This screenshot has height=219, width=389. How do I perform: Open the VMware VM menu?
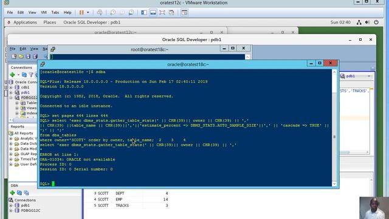(44, 12)
